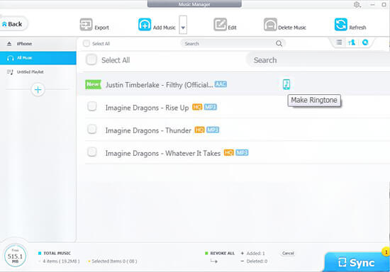Click the Cancel button
Image resolution: width=390 pixels, height=272 pixels.
pyautogui.click(x=288, y=254)
